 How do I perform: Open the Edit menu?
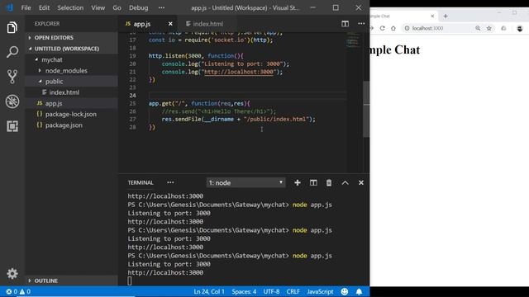point(44,7)
